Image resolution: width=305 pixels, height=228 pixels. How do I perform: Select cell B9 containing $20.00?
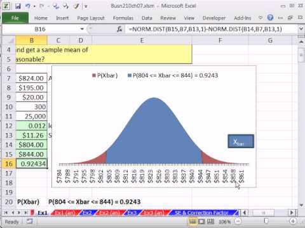coord(31,98)
